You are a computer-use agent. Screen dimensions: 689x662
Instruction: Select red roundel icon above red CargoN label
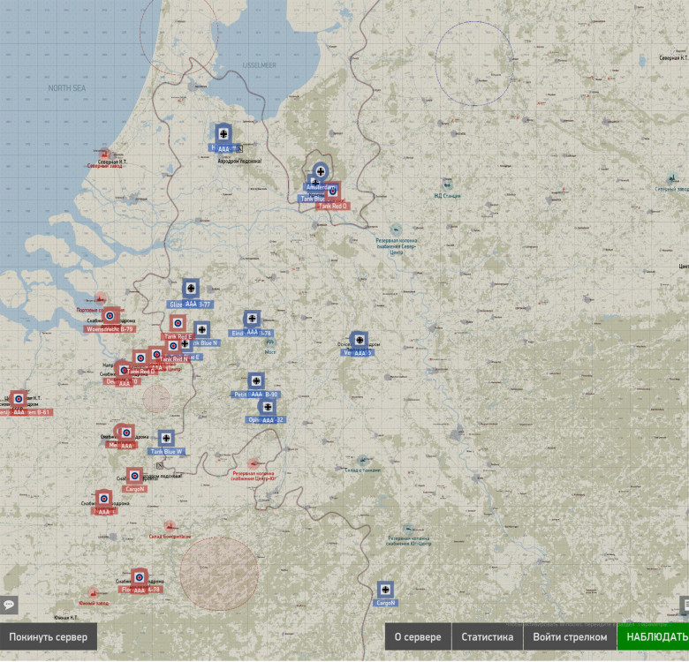134,476
